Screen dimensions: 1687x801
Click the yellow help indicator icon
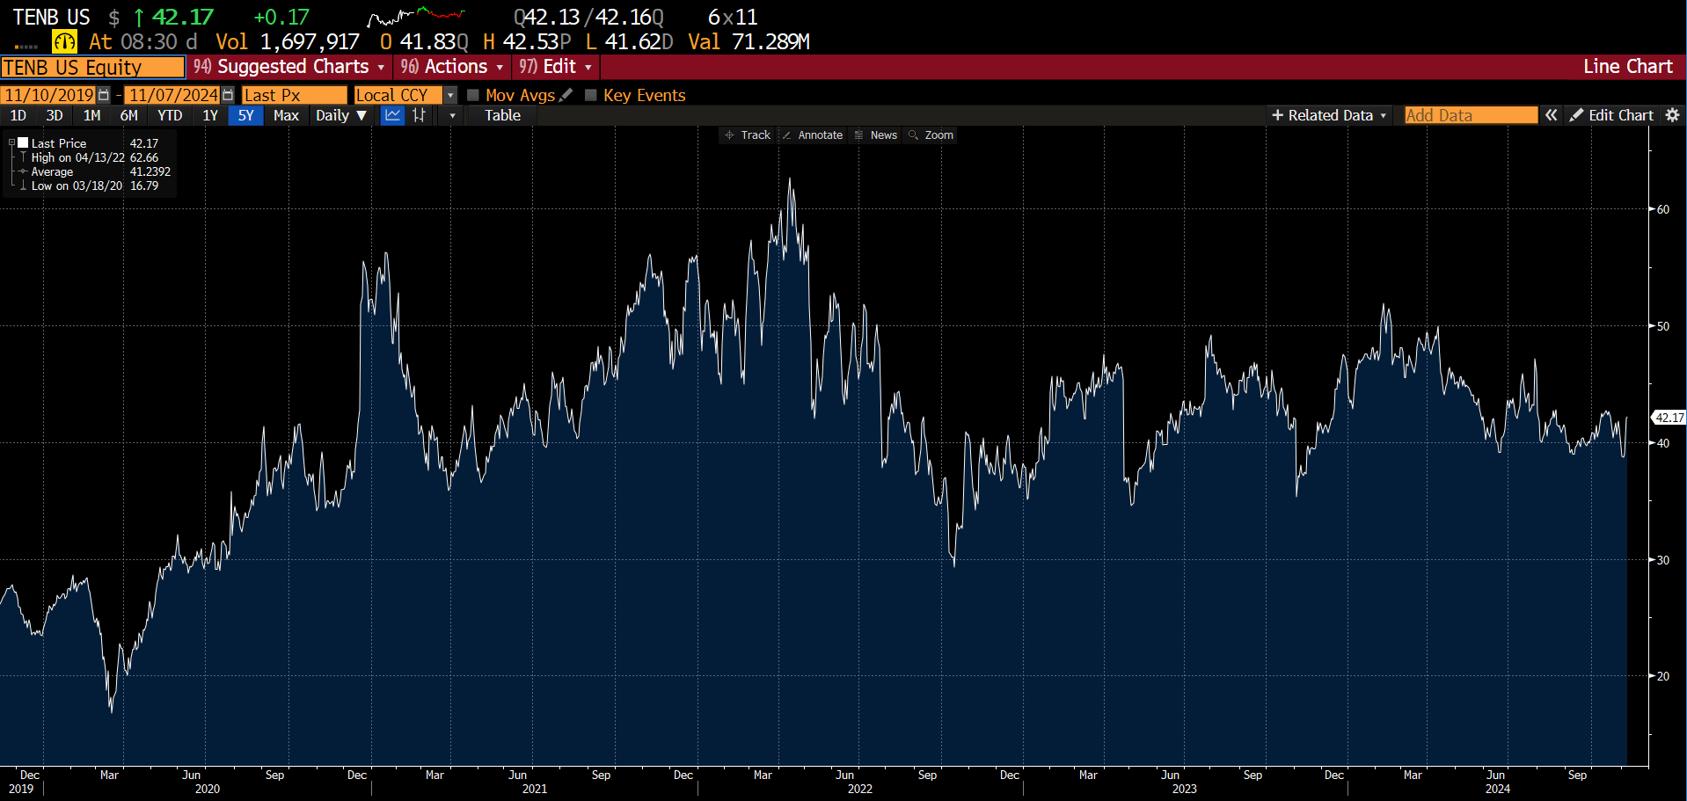(x=64, y=41)
